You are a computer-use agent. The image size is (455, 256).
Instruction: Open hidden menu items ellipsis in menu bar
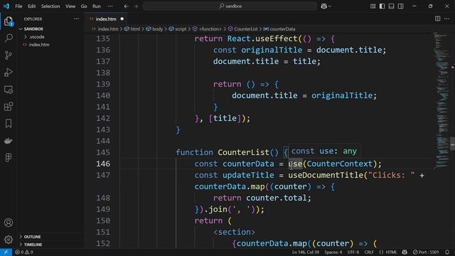click(x=110, y=6)
